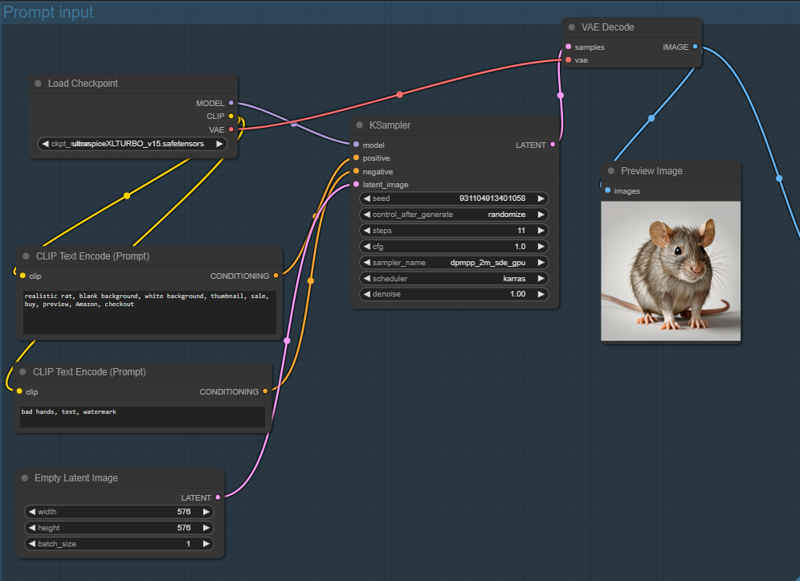Collapse the VAE Decode node via its dot
Image resolution: width=800 pixels, height=581 pixels.
click(571, 27)
